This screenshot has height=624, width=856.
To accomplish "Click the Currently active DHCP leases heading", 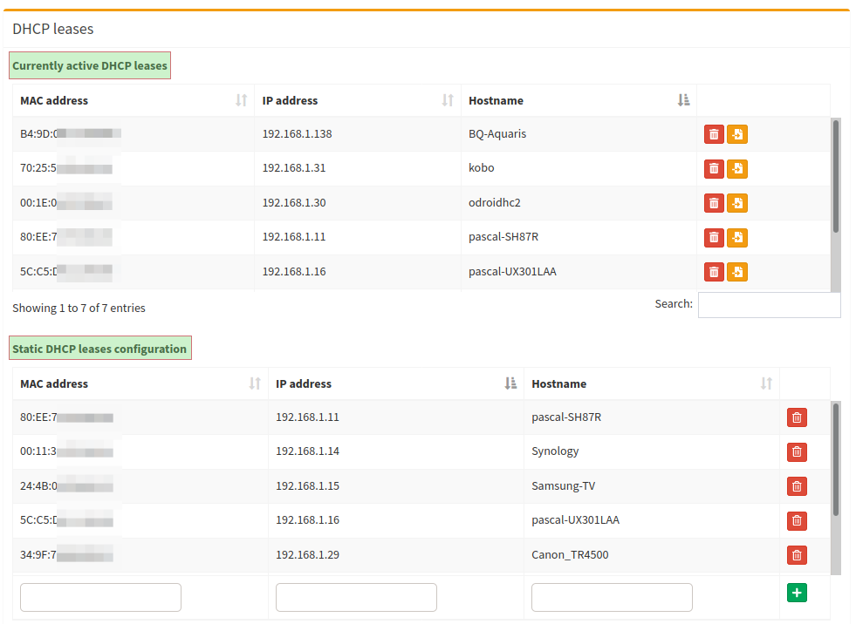I will coord(90,65).
